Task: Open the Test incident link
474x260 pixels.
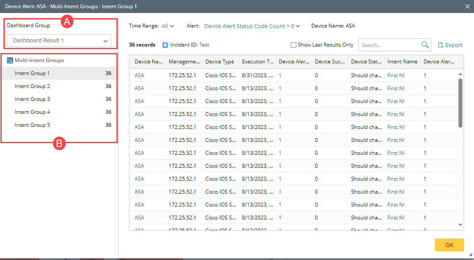Action: (204, 45)
